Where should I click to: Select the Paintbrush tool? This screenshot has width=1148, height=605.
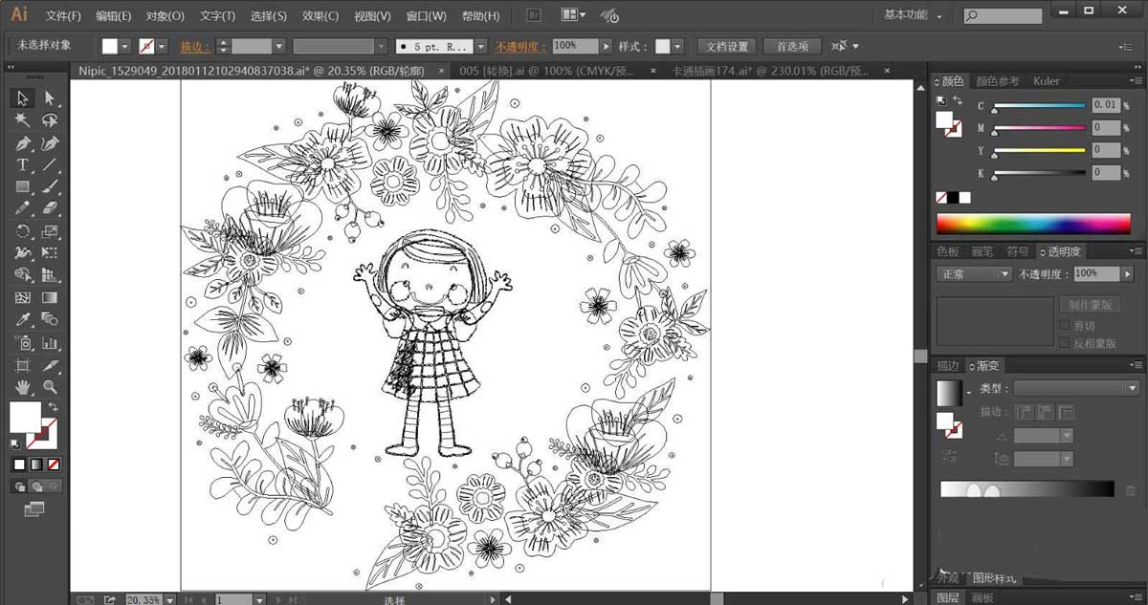[x=50, y=187]
